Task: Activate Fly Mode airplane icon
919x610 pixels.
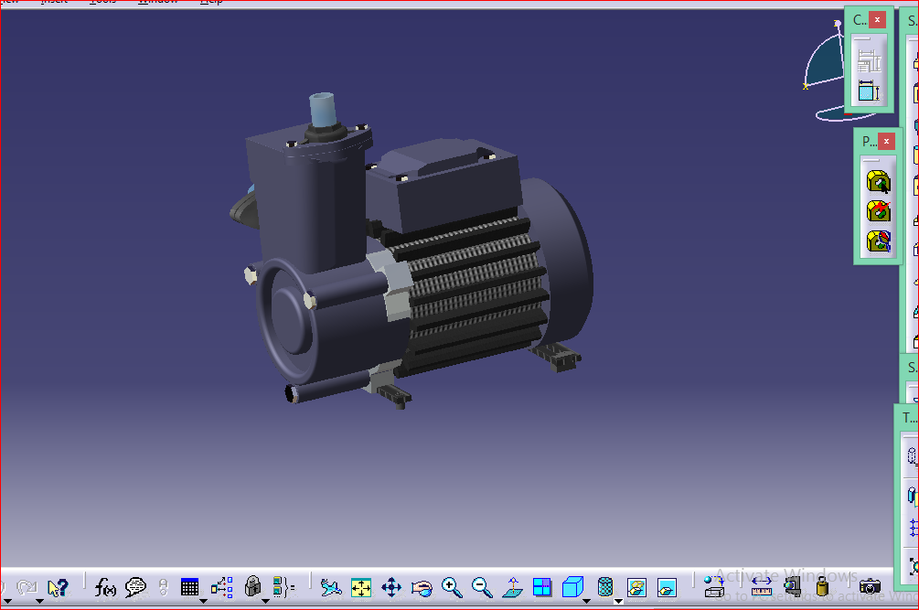Action: click(x=331, y=587)
